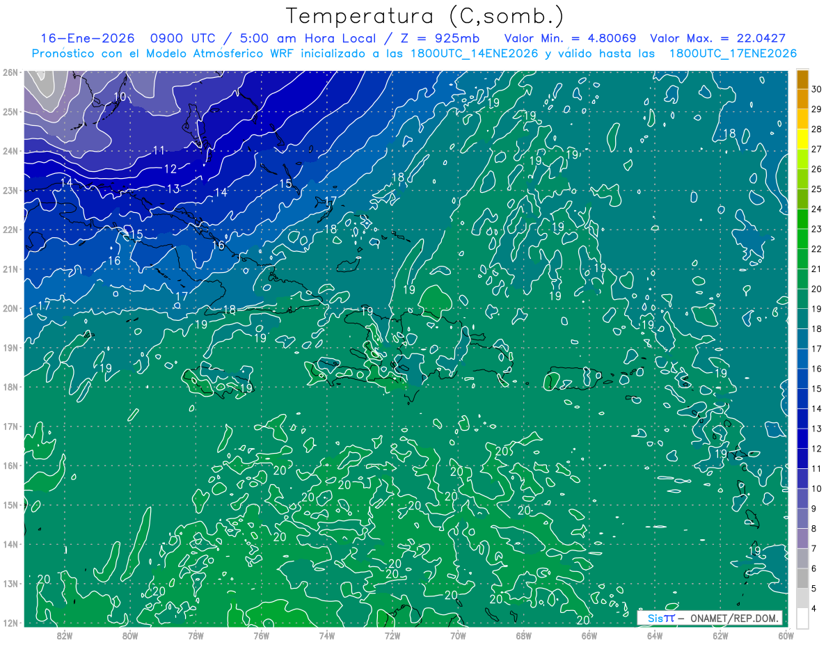Select the valid-until time "1800UTC_17ENE2026"
This screenshot has width=835, height=645.
tap(733, 54)
